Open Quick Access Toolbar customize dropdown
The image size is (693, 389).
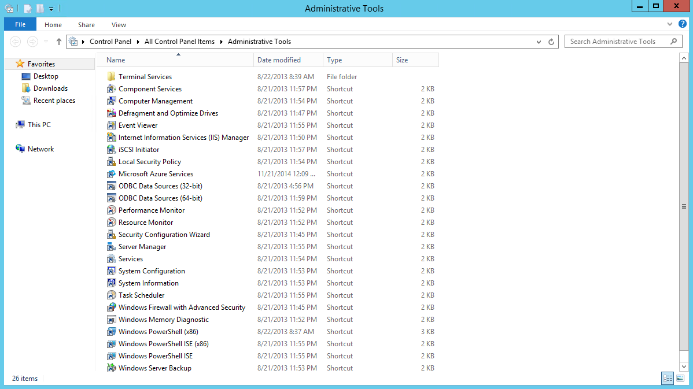(x=51, y=9)
